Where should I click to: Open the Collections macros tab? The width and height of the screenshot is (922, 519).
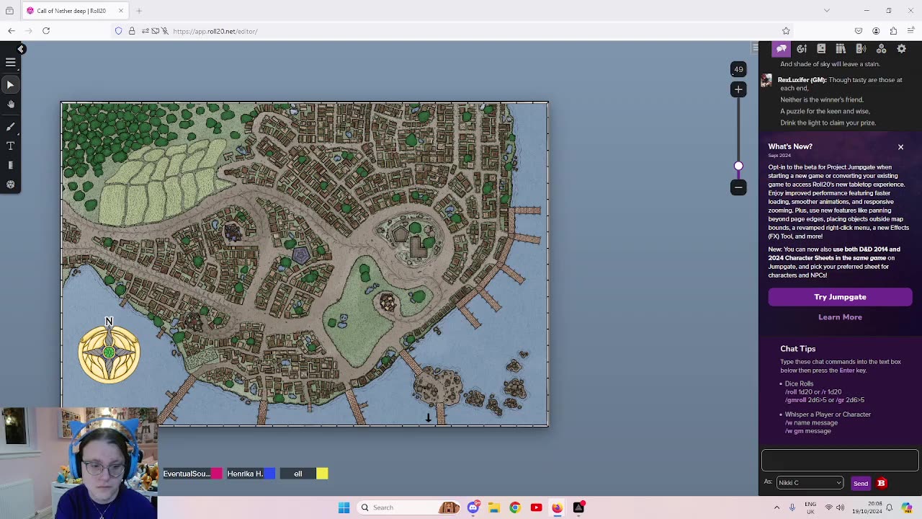[x=881, y=48]
